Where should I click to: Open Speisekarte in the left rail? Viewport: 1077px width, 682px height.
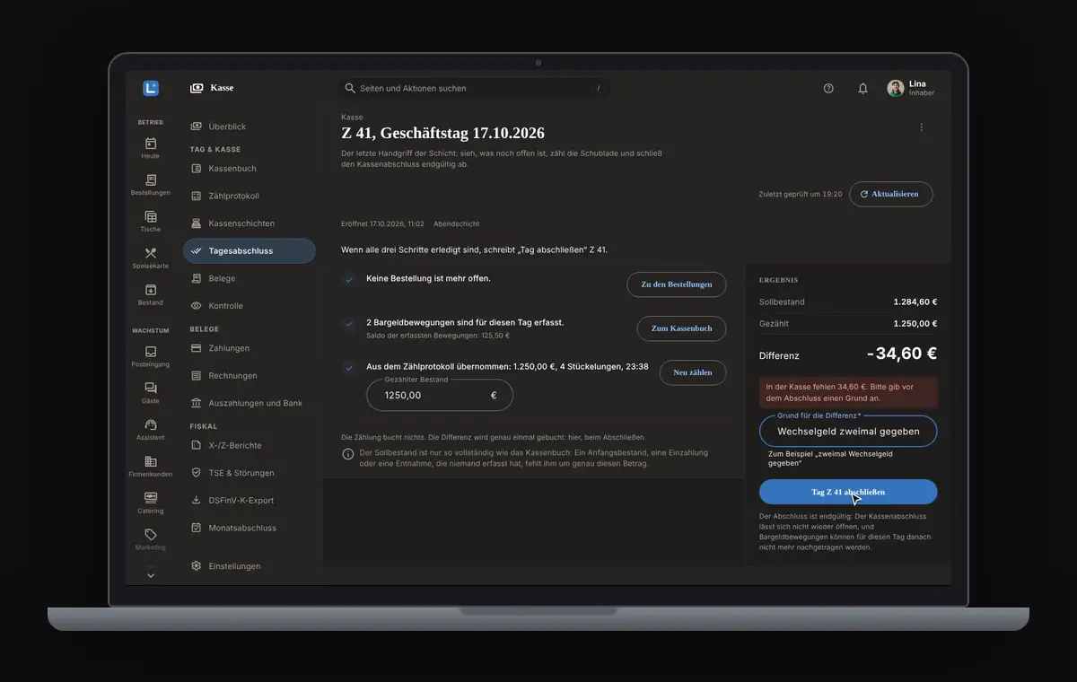tap(151, 258)
